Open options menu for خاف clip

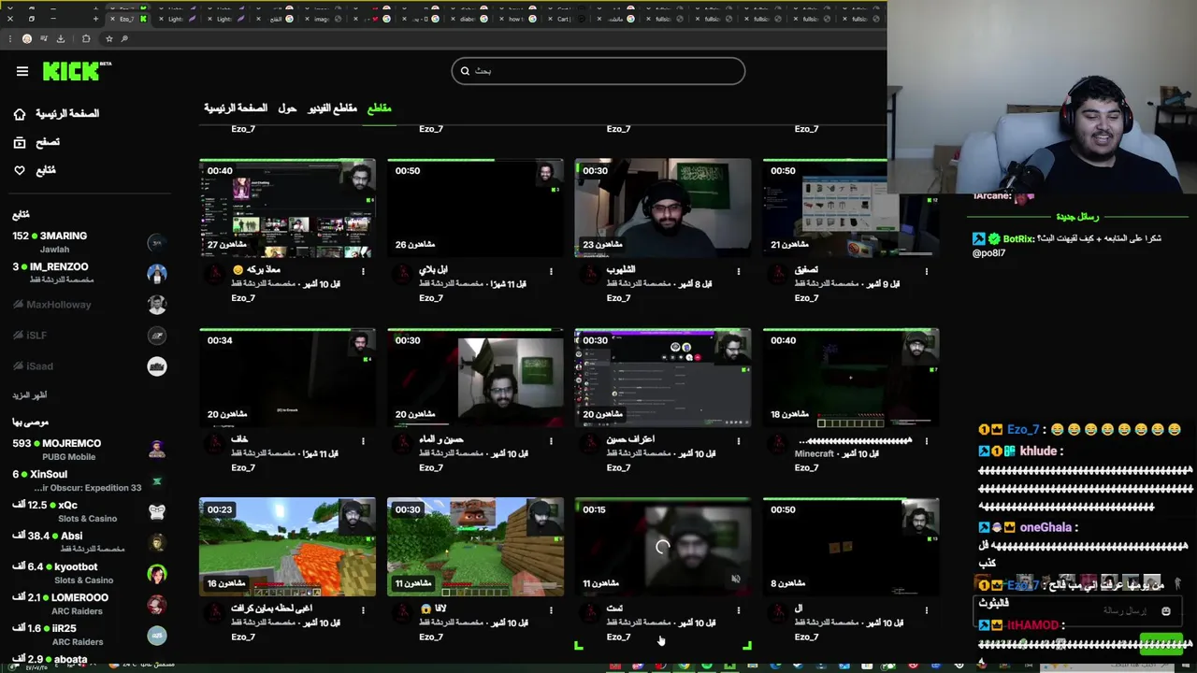point(363,441)
